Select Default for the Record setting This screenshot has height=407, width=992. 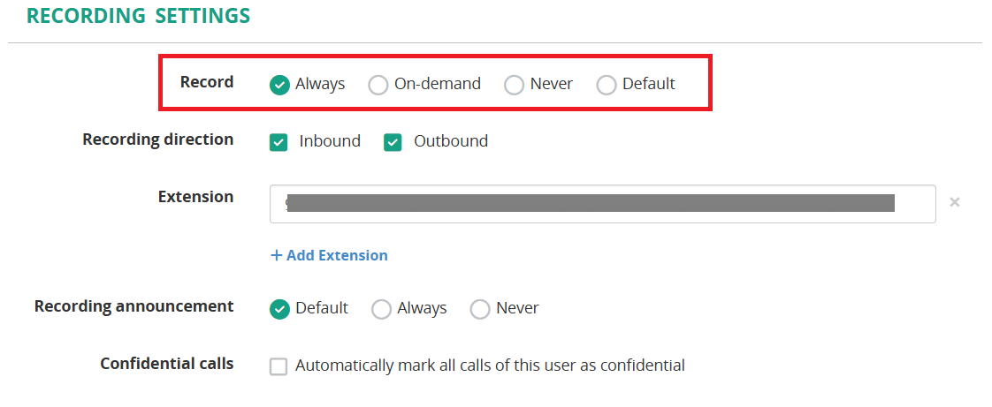(x=607, y=85)
